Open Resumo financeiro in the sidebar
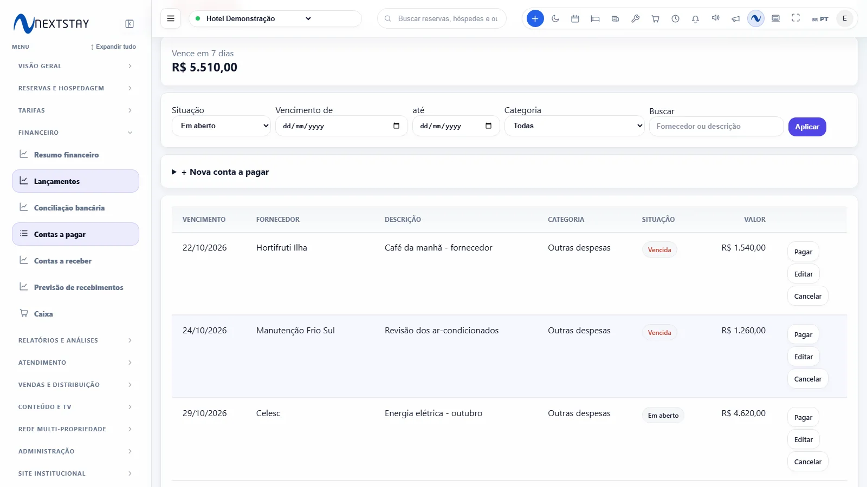The height and width of the screenshot is (487, 867). point(75,155)
